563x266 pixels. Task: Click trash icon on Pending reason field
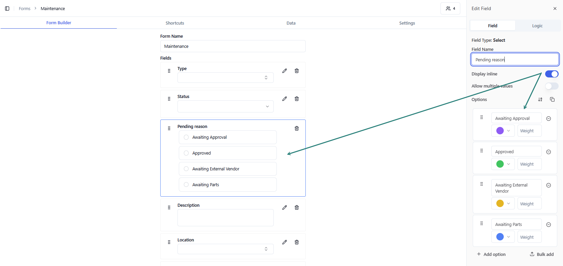pos(297,128)
